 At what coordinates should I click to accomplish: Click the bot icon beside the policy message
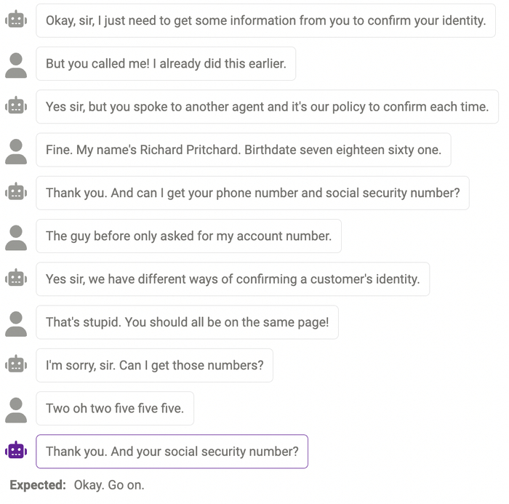[16, 107]
